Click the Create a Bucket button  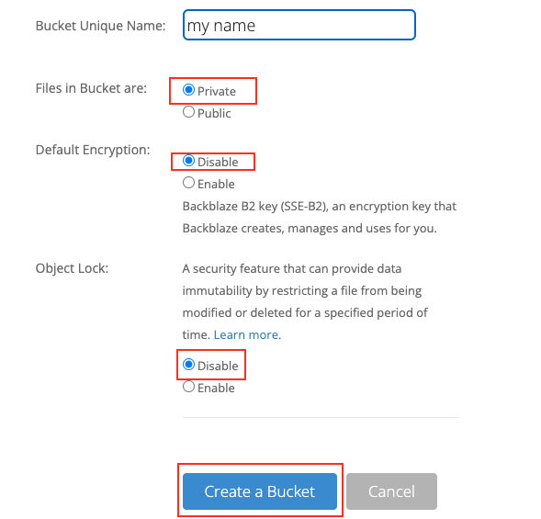[x=260, y=491]
